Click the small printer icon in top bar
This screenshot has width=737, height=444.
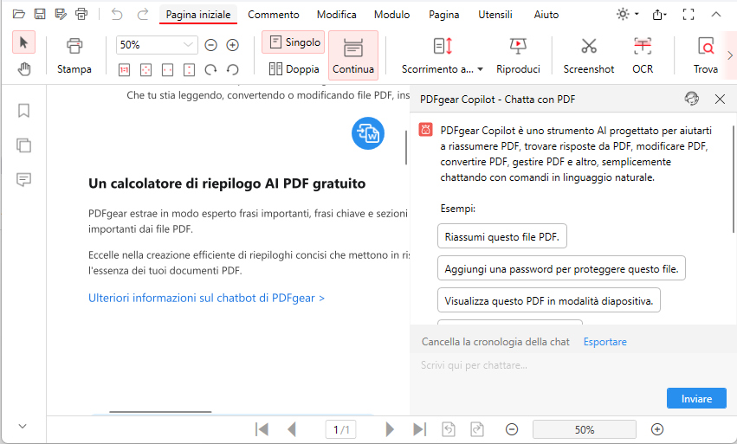pyautogui.click(x=81, y=14)
